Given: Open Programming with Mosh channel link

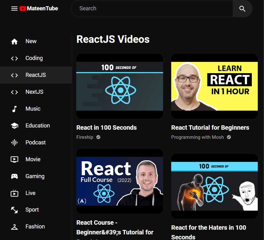Looking at the screenshot, I should 197,137.
